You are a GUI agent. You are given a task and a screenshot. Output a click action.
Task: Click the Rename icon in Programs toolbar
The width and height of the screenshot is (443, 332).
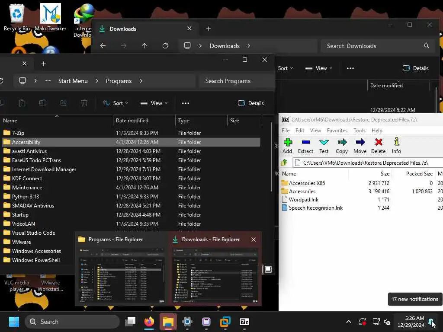point(43,103)
